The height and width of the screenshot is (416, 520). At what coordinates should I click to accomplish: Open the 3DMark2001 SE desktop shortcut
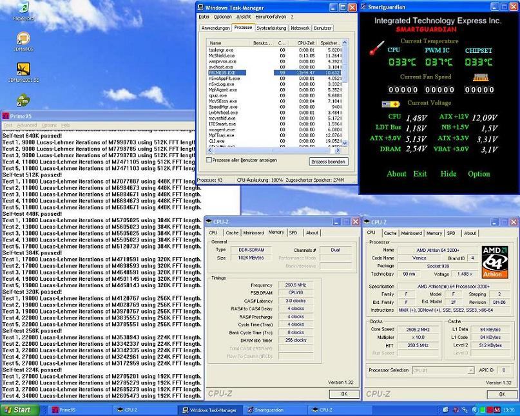(x=23, y=70)
